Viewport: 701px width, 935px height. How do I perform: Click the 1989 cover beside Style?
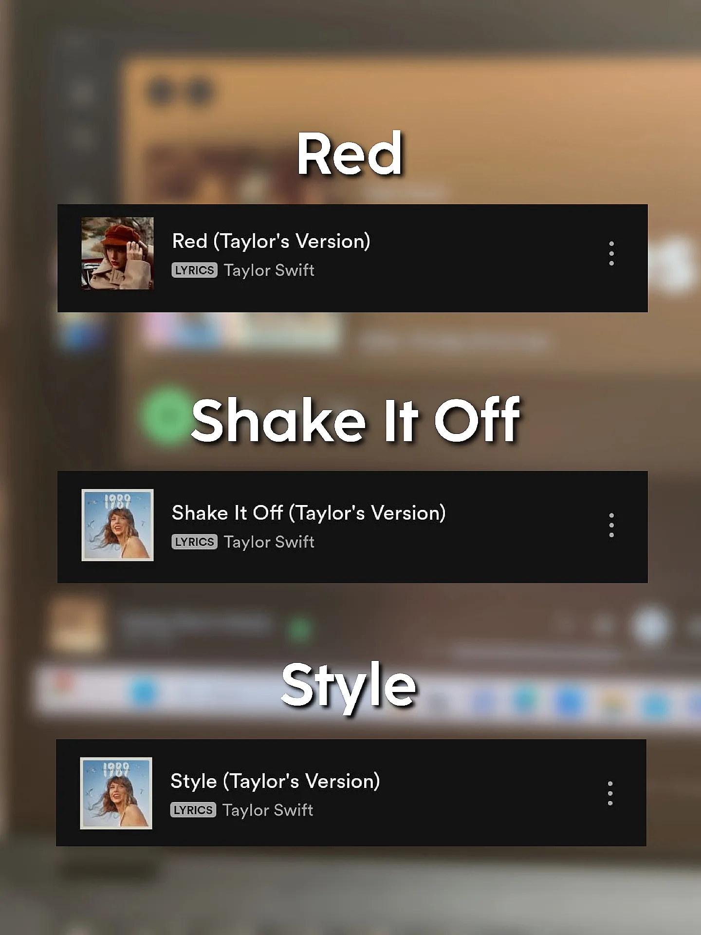(x=116, y=793)
